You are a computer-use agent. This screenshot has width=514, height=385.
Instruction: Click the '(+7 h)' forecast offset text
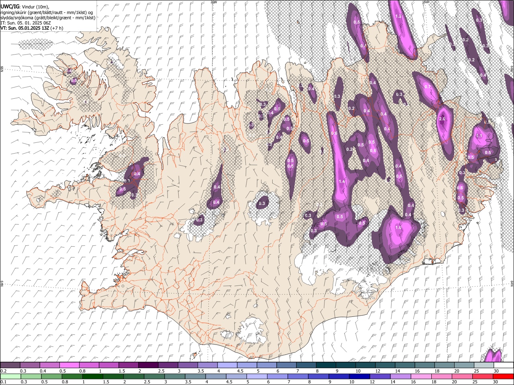58,28
